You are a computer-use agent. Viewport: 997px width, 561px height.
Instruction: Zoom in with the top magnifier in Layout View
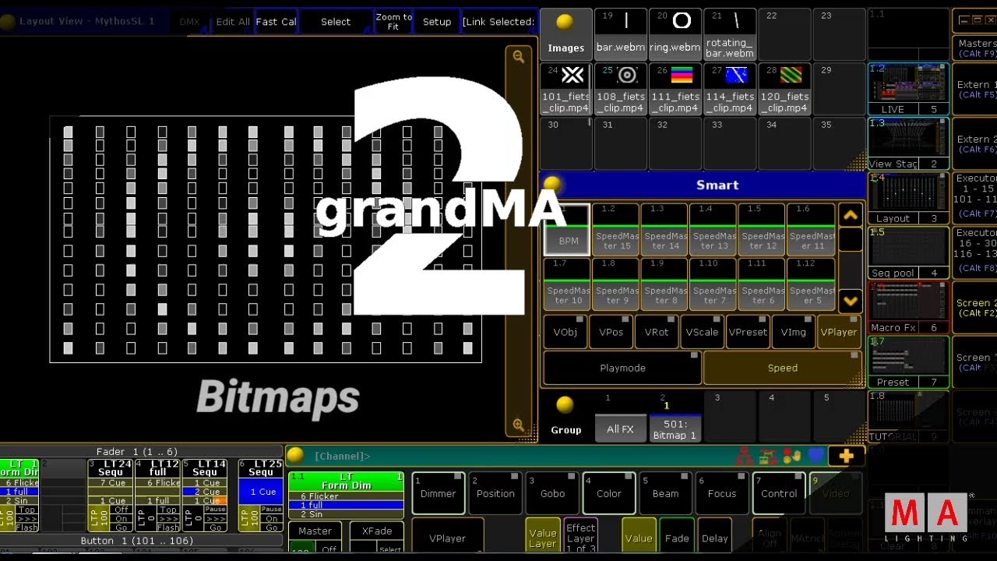point(518,56)
